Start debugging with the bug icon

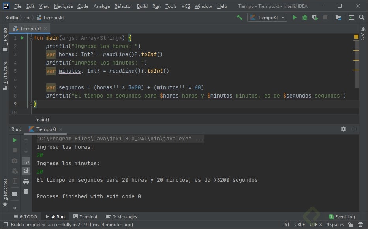[305, 17]
